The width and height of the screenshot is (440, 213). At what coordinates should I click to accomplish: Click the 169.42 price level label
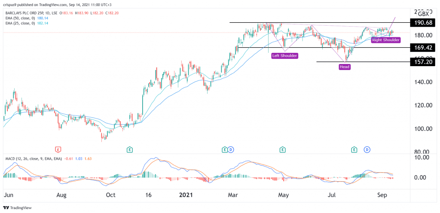423,47
